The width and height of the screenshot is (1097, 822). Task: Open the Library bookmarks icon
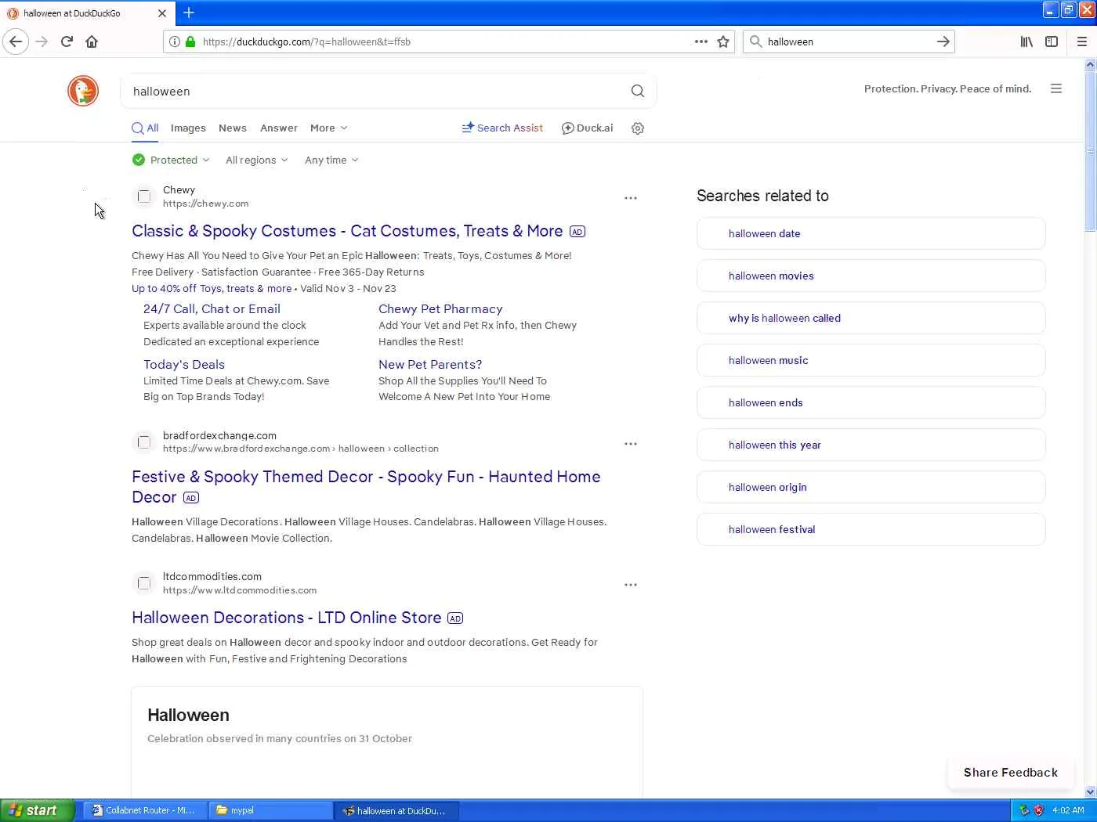[1026, 41]
